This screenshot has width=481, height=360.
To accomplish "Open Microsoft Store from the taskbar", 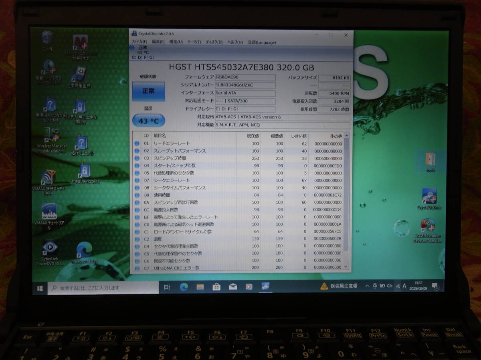I will [x=216, y=286].
